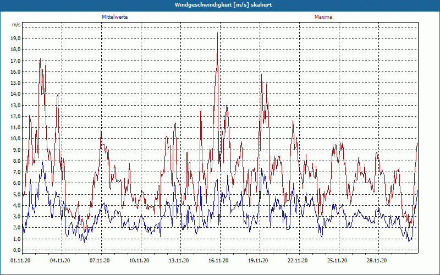Click the 04.11.20 date label

60,261
